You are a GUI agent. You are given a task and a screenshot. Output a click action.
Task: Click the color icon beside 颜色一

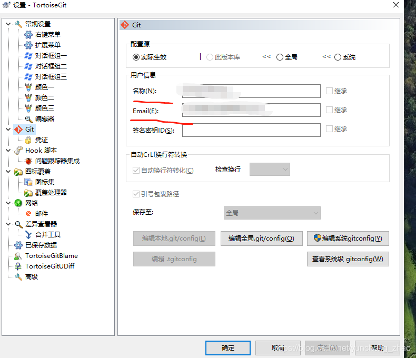(x=28, y=87)
